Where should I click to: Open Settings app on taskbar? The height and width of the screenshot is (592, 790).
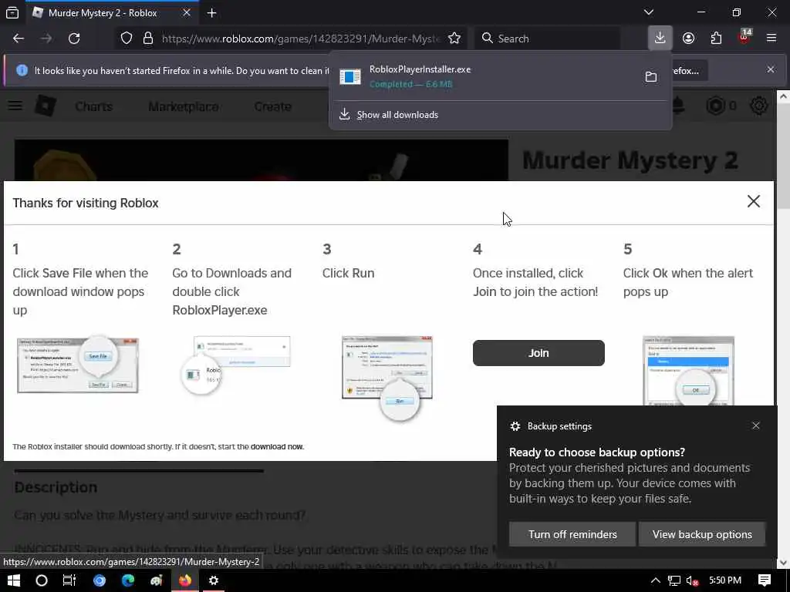214,580
